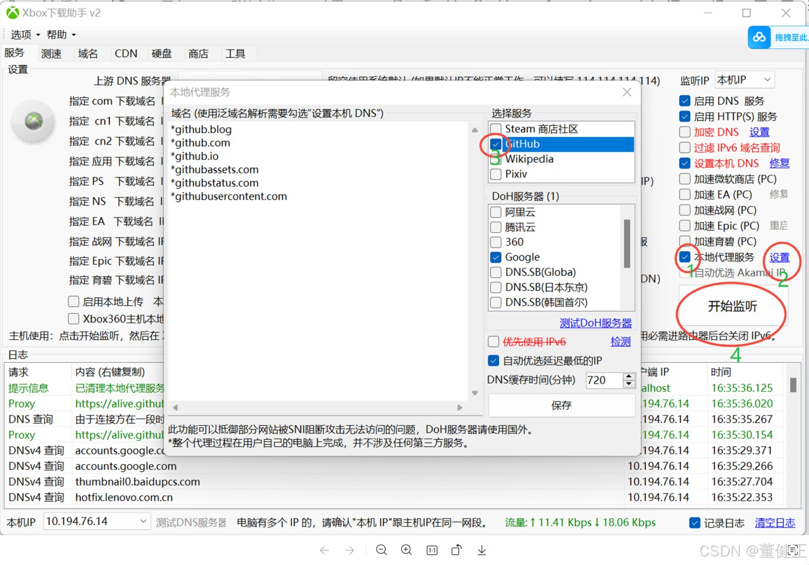Click the DNS缓存时间 720 input field
This screenshot has height=565, width=809.
[604, 380]
